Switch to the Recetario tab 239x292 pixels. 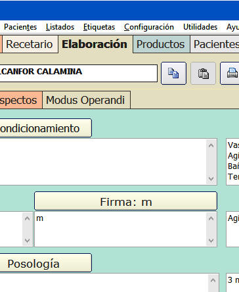[30, 44]
